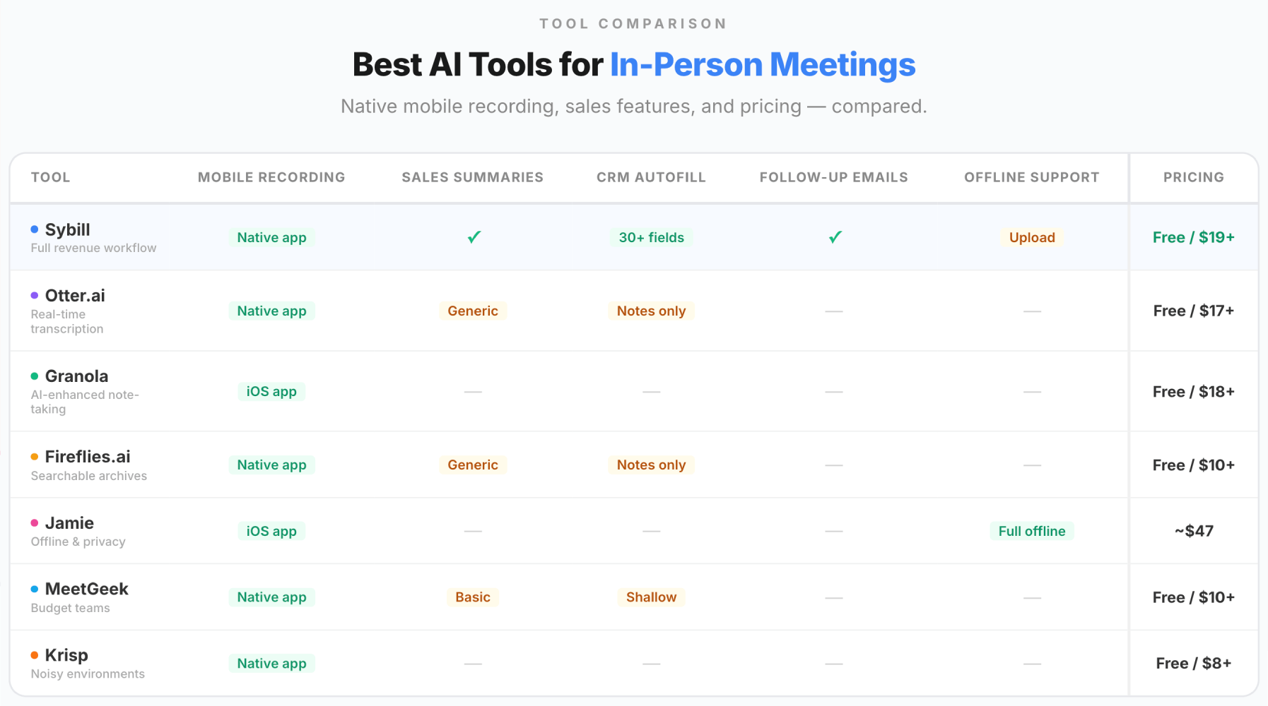Click the Native mobile recording subtitle line
This screenshot has width=1268, height=706.
tap(633, 106)
